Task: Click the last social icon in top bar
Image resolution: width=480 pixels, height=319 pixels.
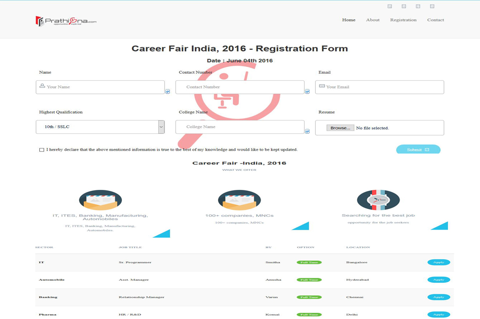Action: pos(432,6)
